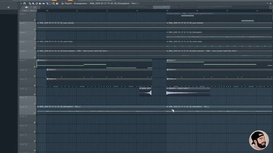The width and height of the screenshot is (273, 153).
Task: Open clip menu of Track 6 Omnisphere clip
Action: [167, 32]
